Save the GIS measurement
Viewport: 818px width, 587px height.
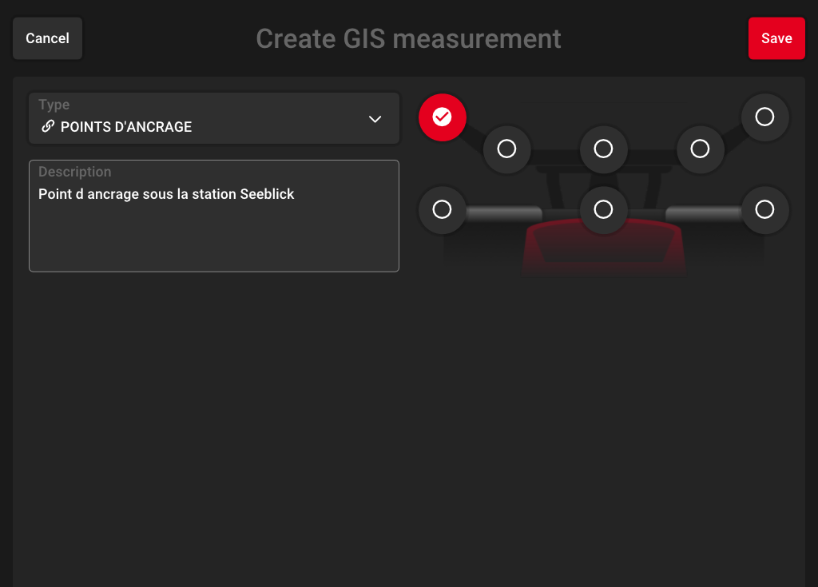[x=776, y=38]
